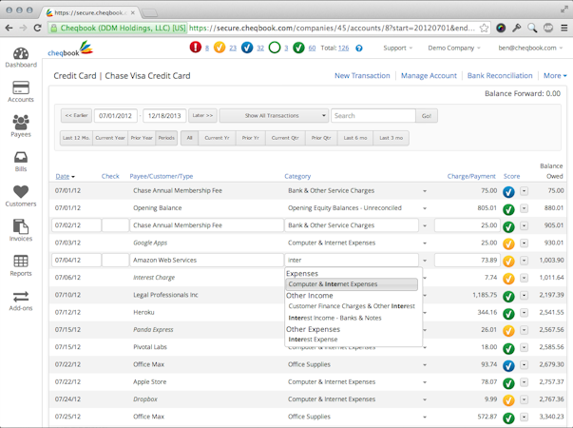Screen dimensions: 573x428
Task: Open row options arrow for Dropbox row
Action: point(524,399)
